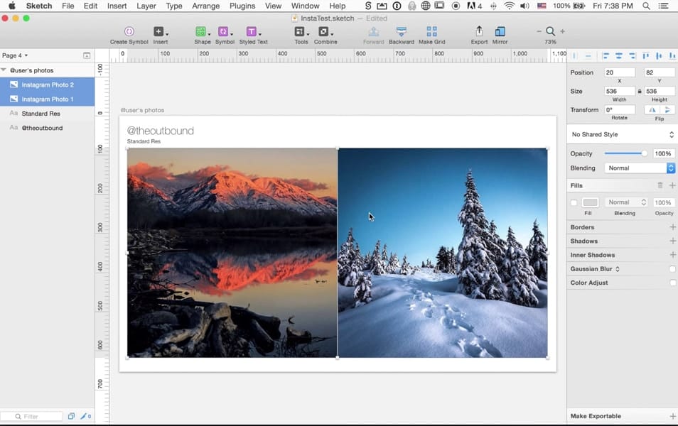Image resolution: width=678 pixels, height=426 pixels.
Task: Select the Styled Text tool
Action: (252, 32)
